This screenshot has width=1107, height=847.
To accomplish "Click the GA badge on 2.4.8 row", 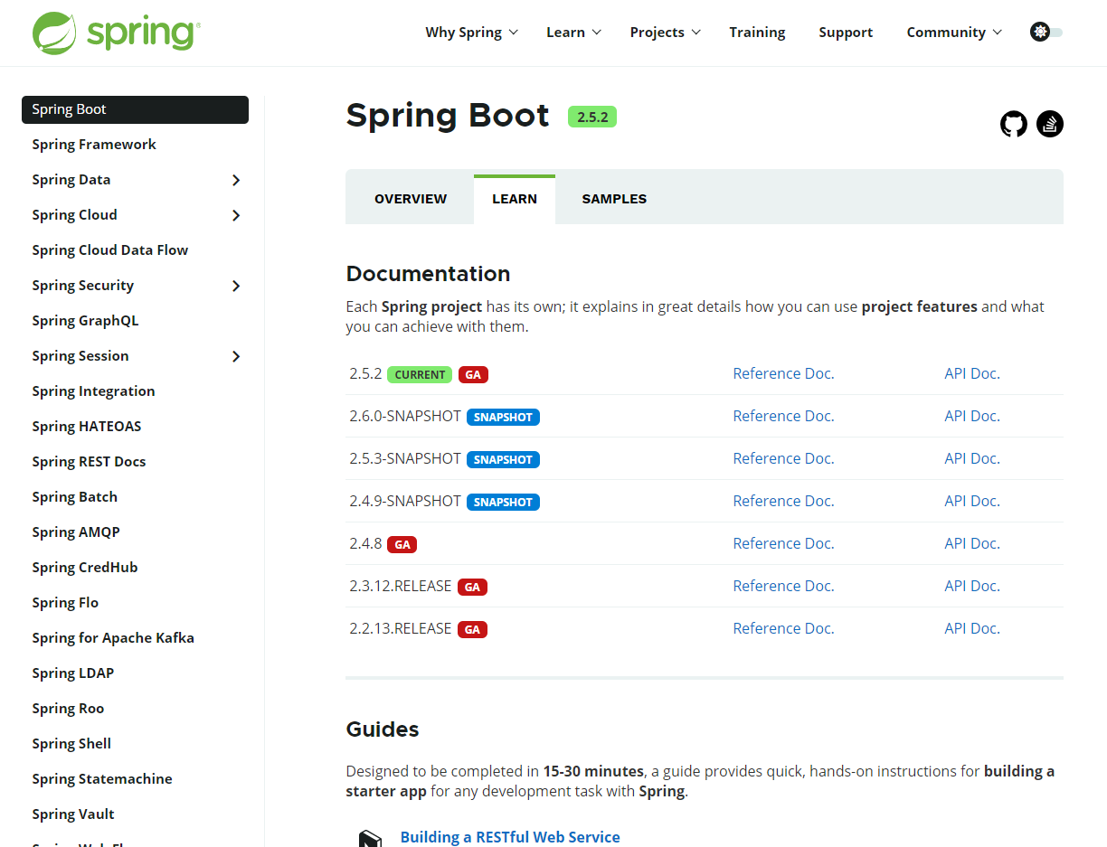I will coord(402,544).
